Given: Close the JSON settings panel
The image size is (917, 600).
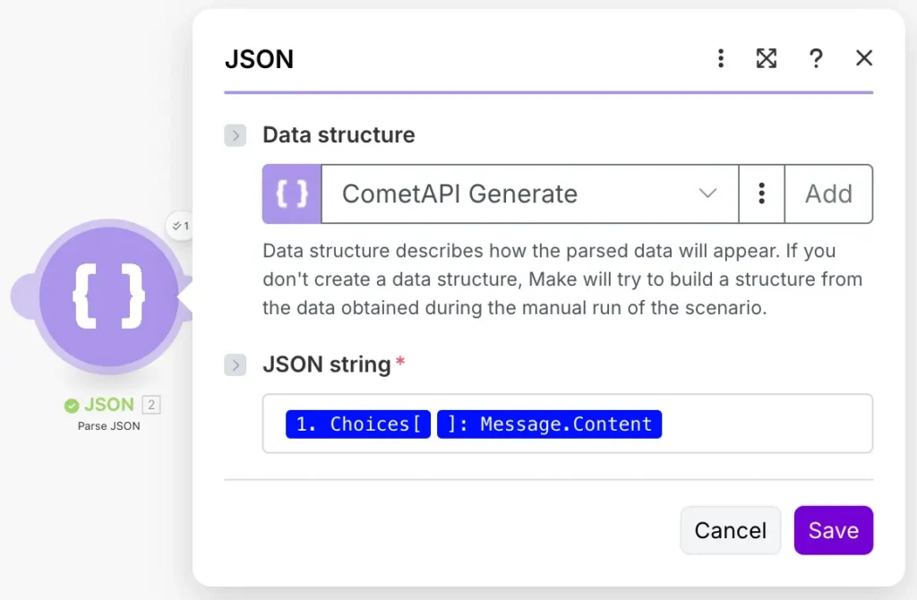Looking at the screenshot, I should point(863,57).
